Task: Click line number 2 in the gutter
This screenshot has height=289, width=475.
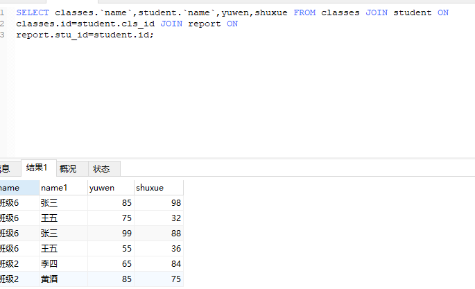Action: [x=3, y=24]
